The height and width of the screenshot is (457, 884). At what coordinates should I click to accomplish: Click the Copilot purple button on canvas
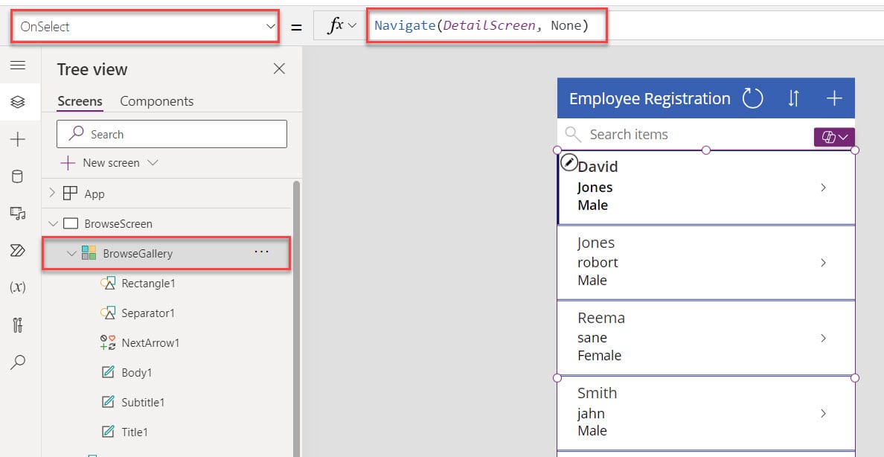834,137
